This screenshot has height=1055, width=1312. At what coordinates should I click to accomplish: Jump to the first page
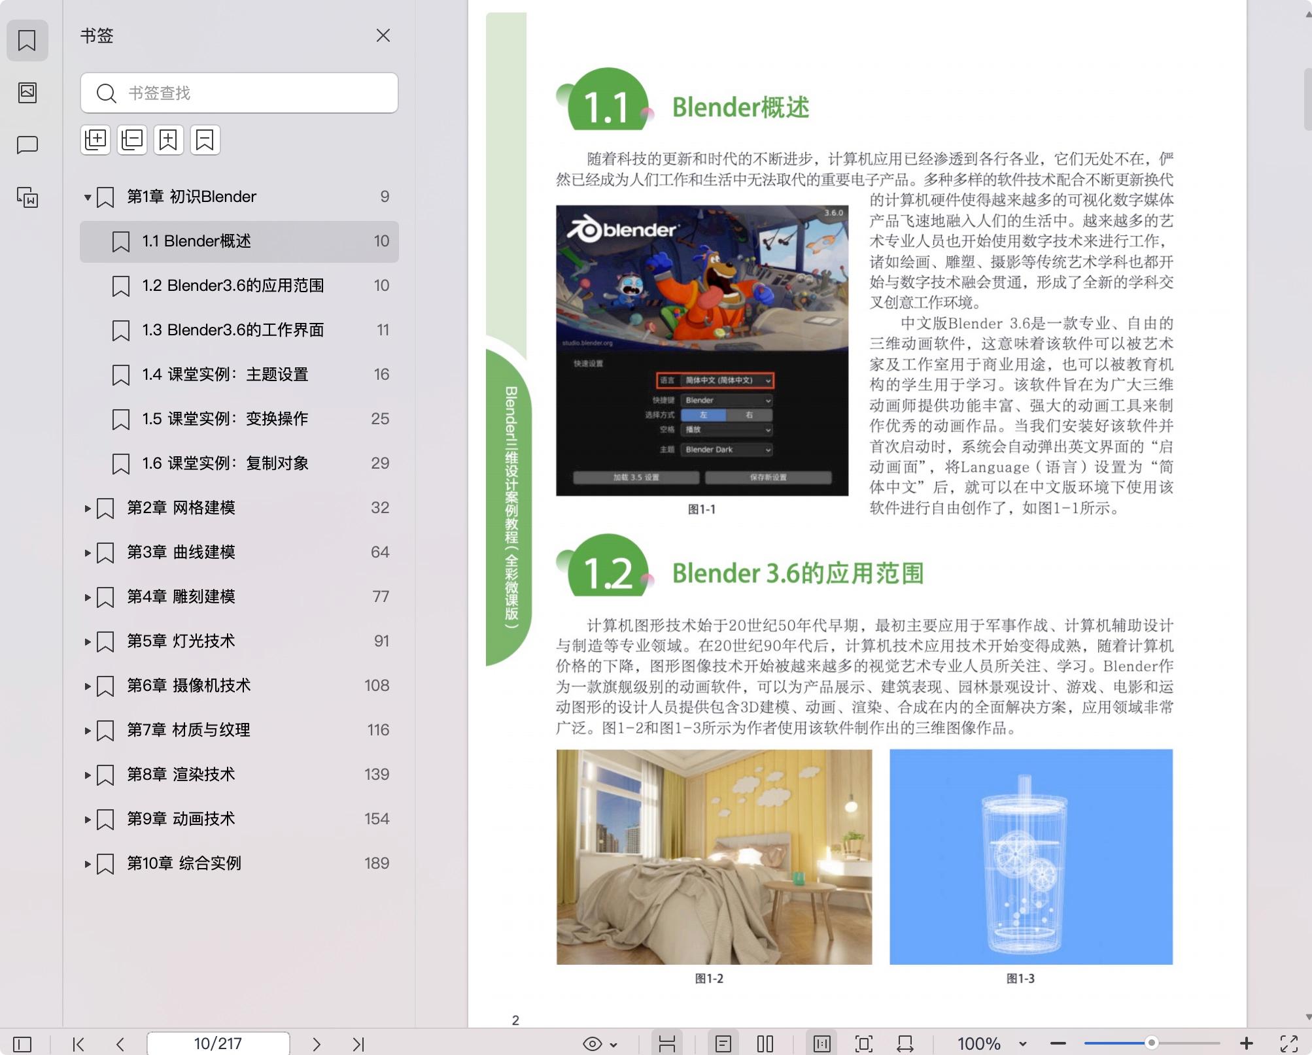coord(78,1044)
